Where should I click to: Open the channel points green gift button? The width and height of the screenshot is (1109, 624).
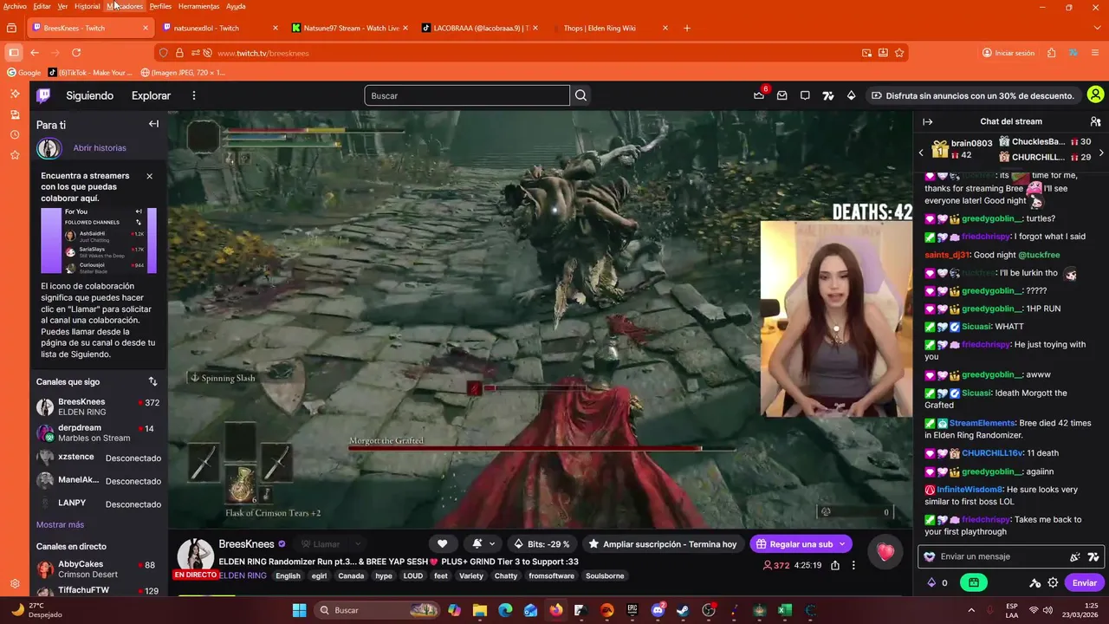[x=974, y=582]
